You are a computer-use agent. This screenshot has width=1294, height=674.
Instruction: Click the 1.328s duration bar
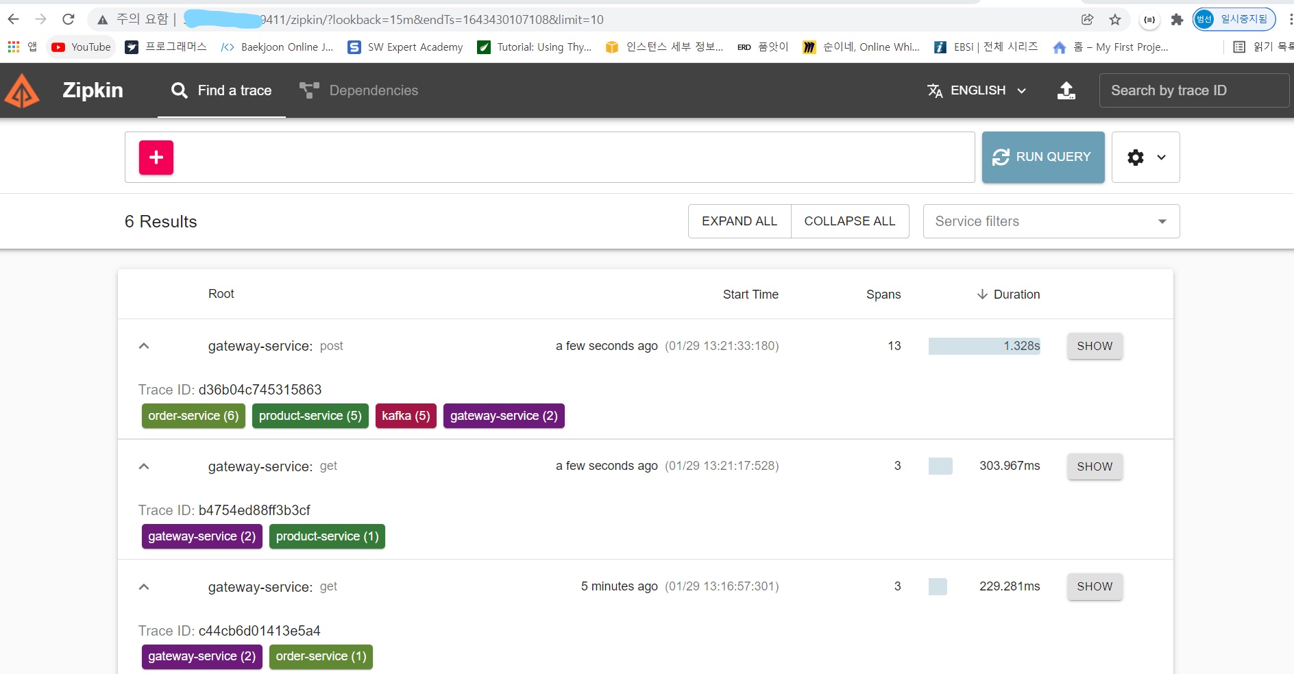tap(984, 346)
